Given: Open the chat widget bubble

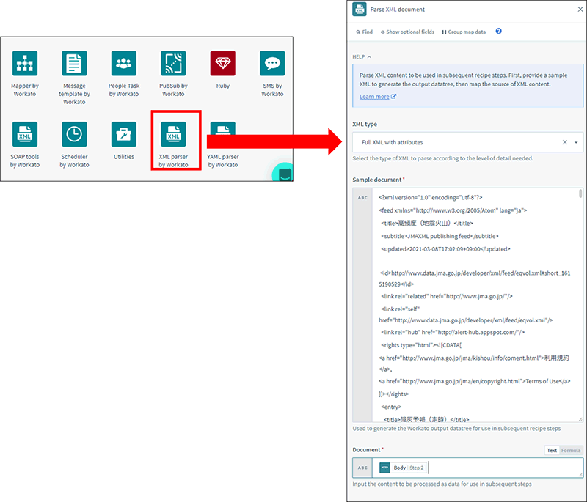Looking at the screenshot, I should click(x=283, y=172).
